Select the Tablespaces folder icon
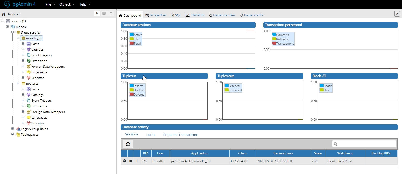402x174 pixels. 18,135
